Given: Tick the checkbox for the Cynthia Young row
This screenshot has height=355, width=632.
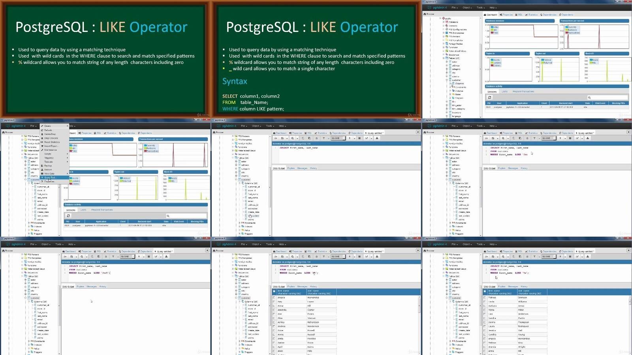Looking at the screenshot, I should coord(485,334).
